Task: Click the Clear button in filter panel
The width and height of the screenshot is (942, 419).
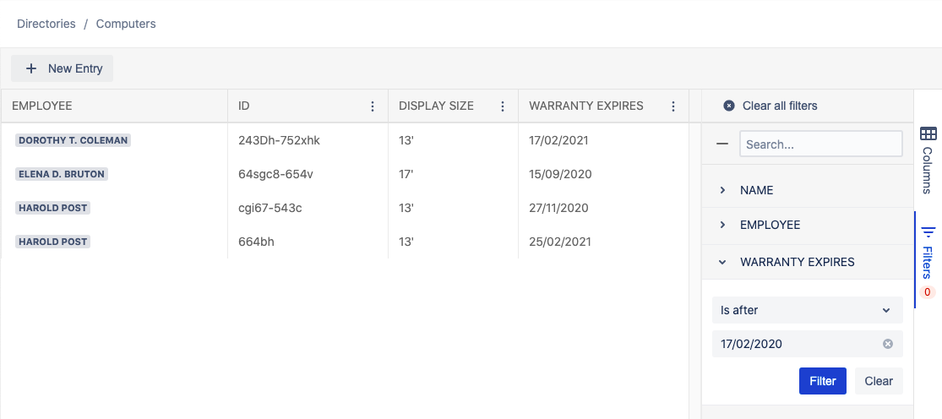Action: point(879,381)
